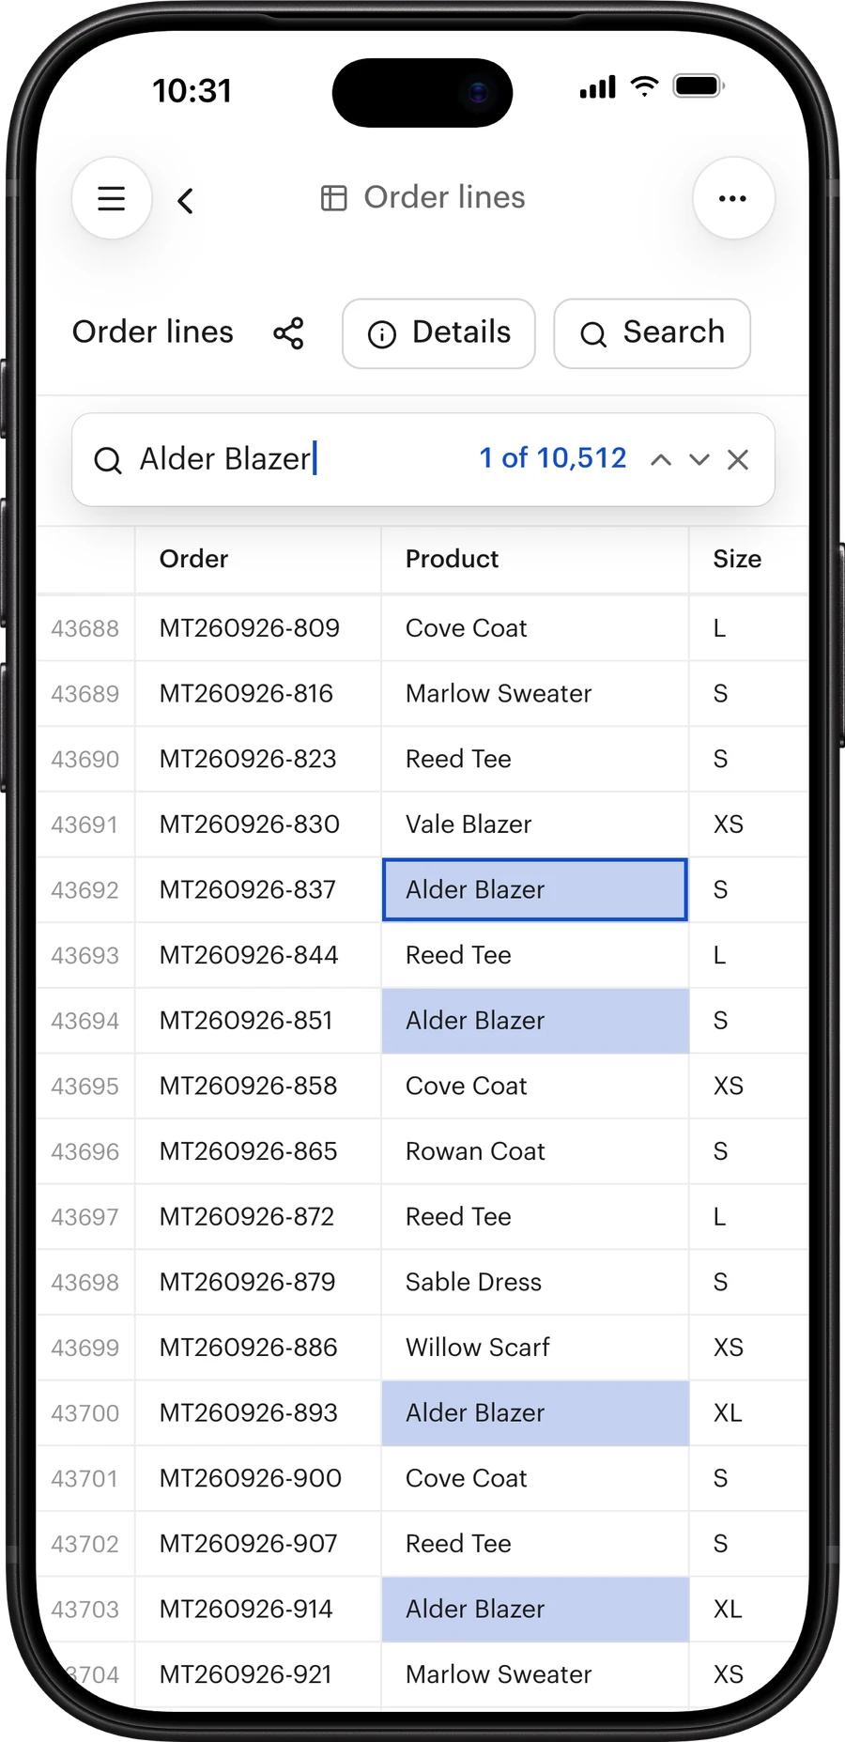Click the magnifier icon in the search field
This screenshot has height=1742, width=845.
(x=108, y=460)
